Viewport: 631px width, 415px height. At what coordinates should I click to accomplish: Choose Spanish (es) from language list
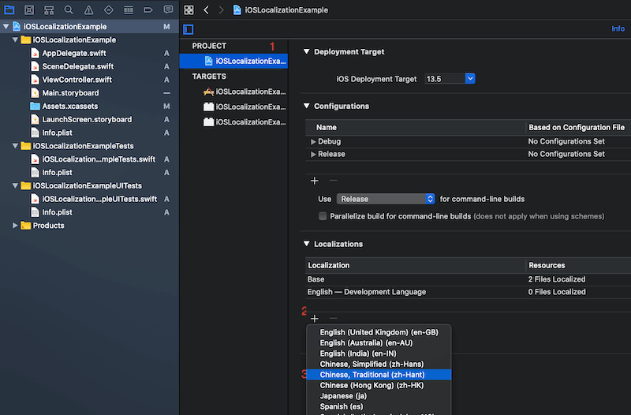pos(379,406)
